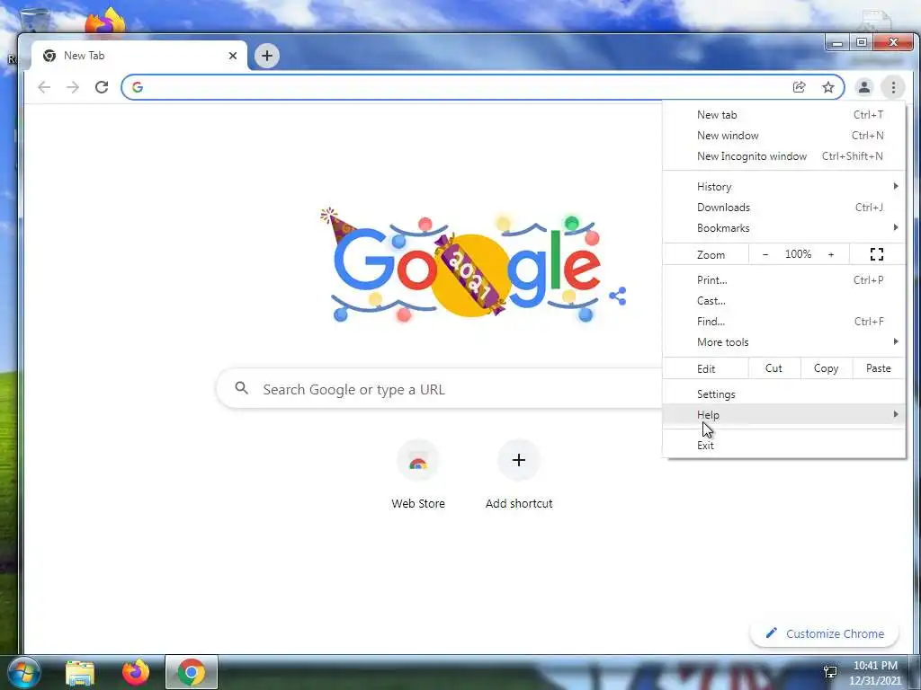Click the Search Google or type a URL box
The width and height of the screenshot is (921, 690).
click(x=439, y=389)
